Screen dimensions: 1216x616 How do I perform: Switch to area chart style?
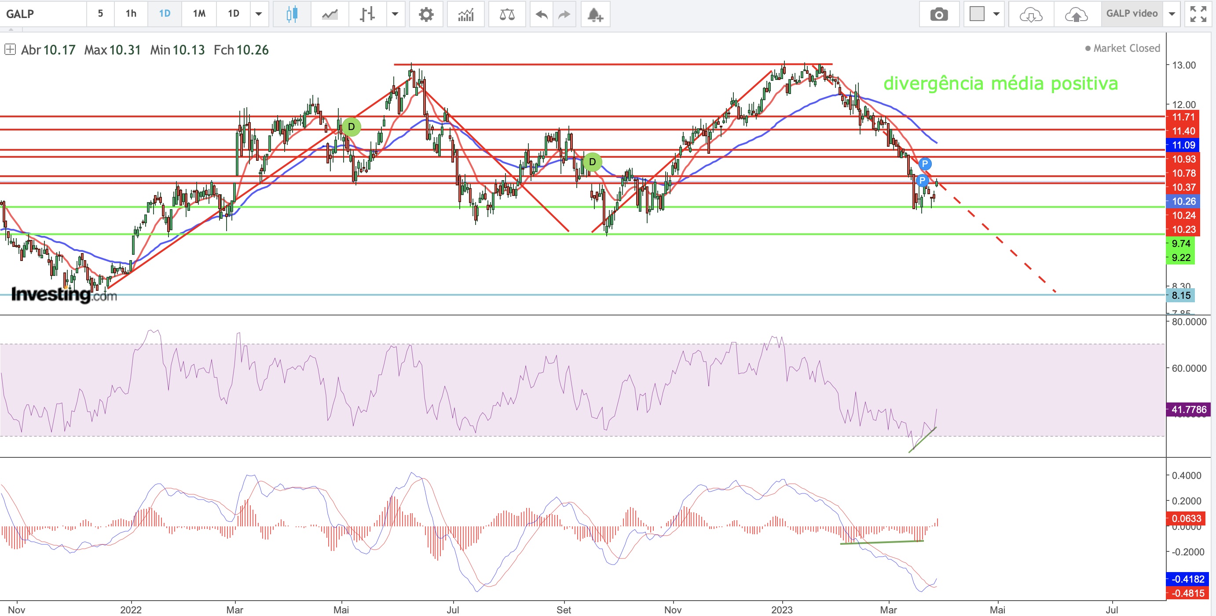point(330,14)
